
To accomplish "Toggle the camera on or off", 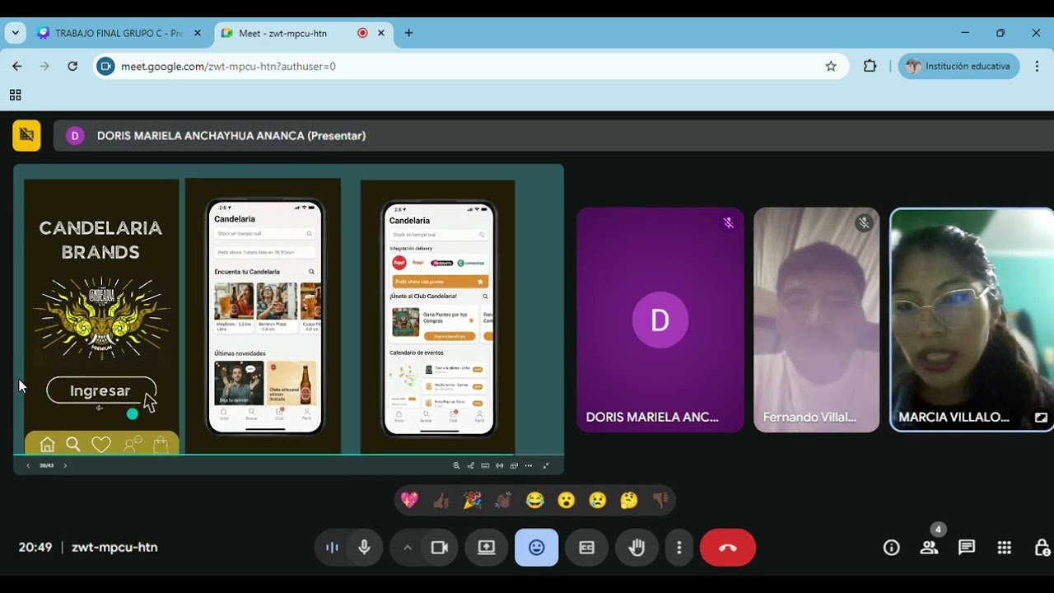I will click(x=440, y=548).
